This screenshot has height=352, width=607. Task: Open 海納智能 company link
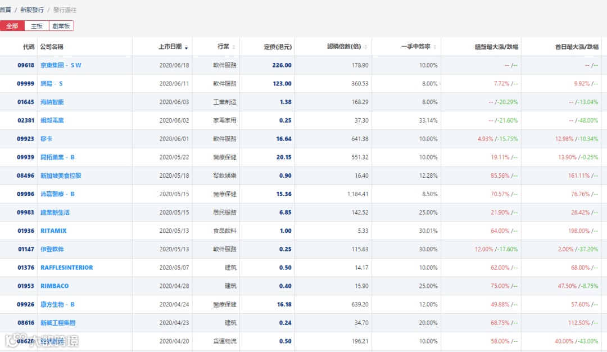click(52, 102)
